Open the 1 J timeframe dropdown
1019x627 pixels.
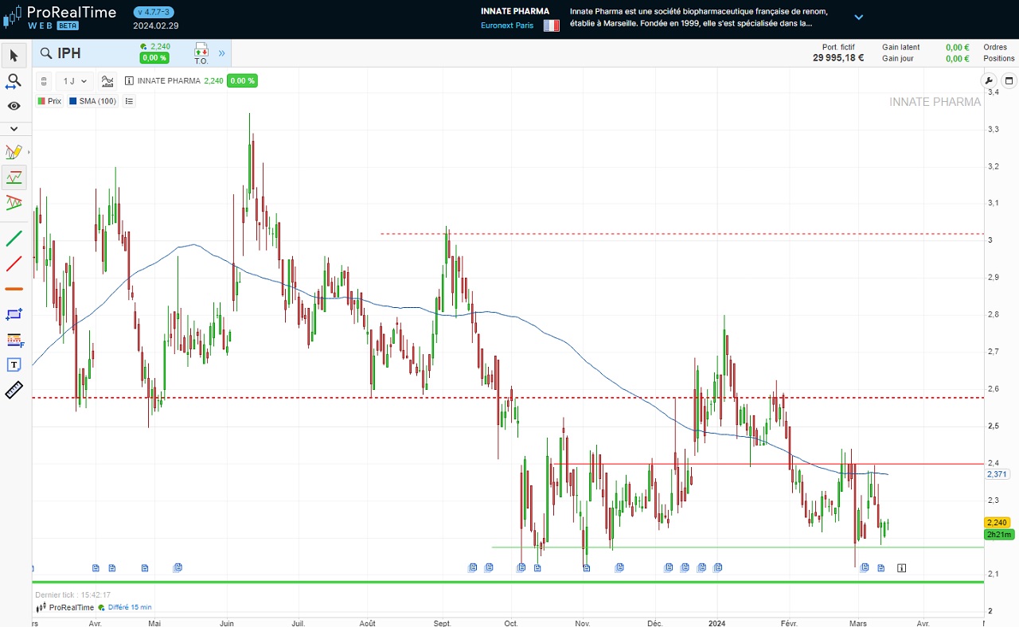75,81
